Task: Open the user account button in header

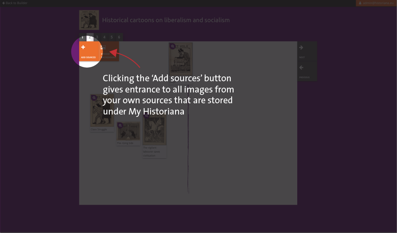Action: pyautogui.click(x=376, y=3)
